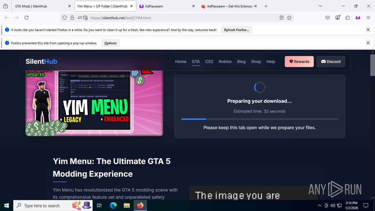Click the pink Rewards button
Image resolution: width=375 pixels, height=211 pixels.
(x=299, y=62)
